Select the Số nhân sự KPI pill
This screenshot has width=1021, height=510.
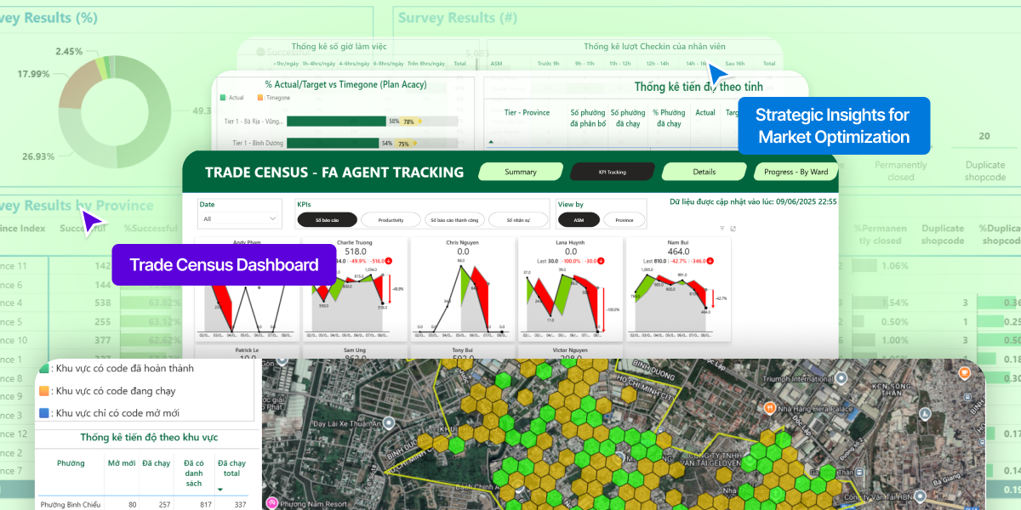tap(518, 220)
